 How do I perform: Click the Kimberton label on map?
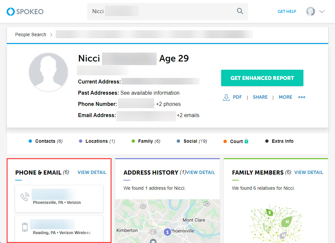[127, 231]
